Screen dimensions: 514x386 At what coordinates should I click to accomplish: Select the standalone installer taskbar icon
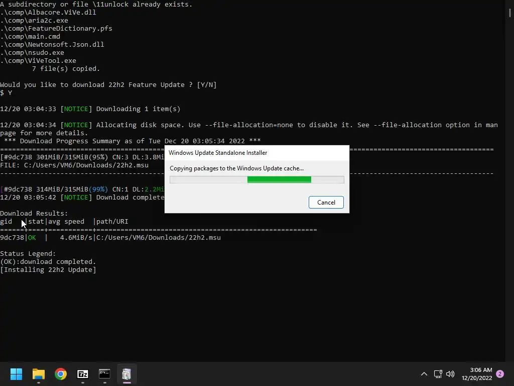pos(127,374)
